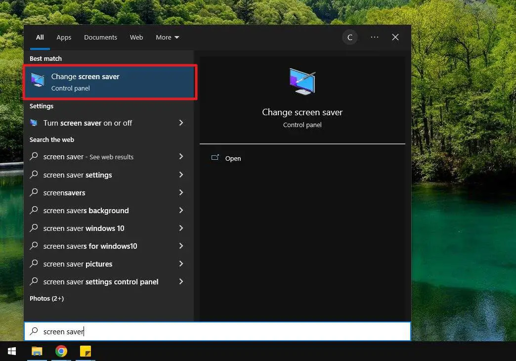Switch to the Documents tab
The width and height of the screenshot is (516, 361).
point(100,37)
